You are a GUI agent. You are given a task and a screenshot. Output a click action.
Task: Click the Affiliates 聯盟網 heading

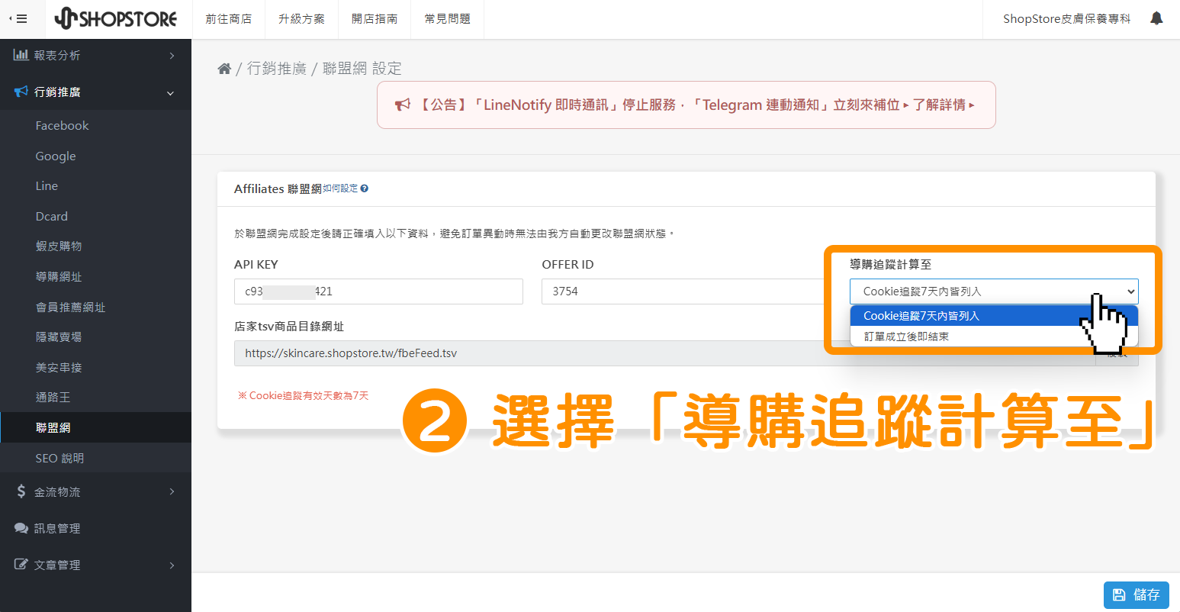[278, 188]
